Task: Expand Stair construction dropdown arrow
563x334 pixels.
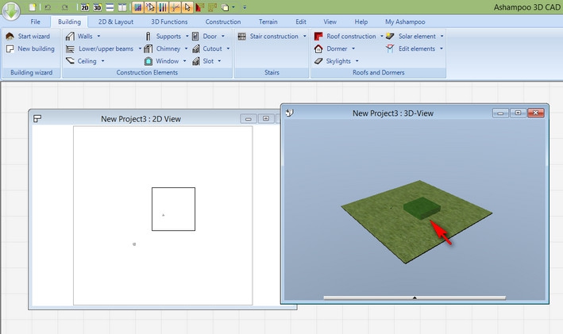Action: 304,36
